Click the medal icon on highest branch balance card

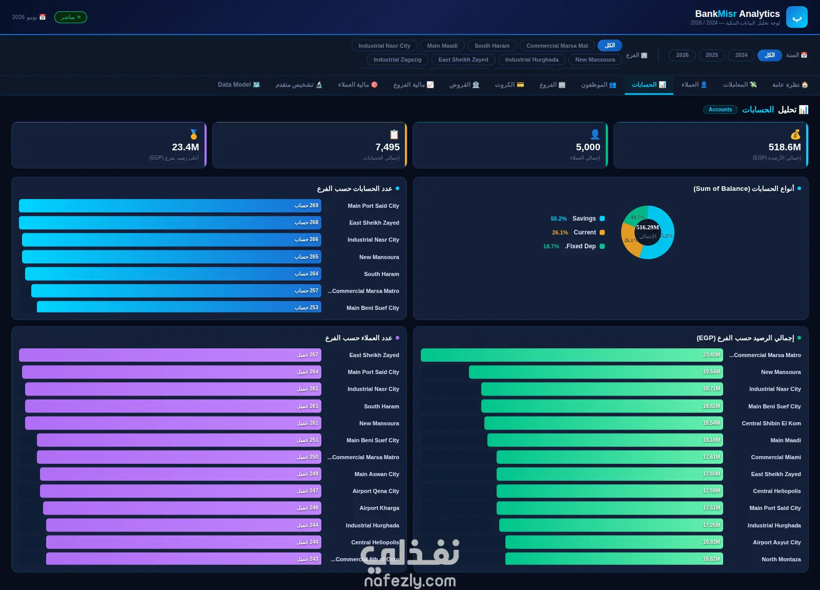[x=194, y=134]
